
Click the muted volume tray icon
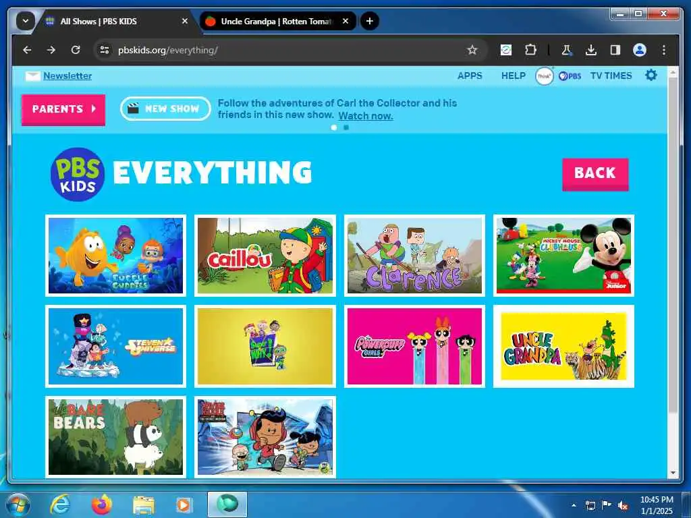pos(623,505)
